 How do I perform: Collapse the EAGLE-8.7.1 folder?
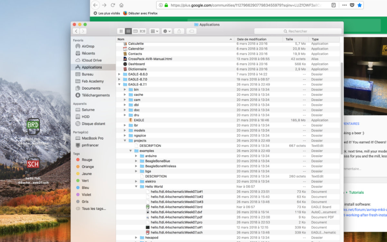119,85
